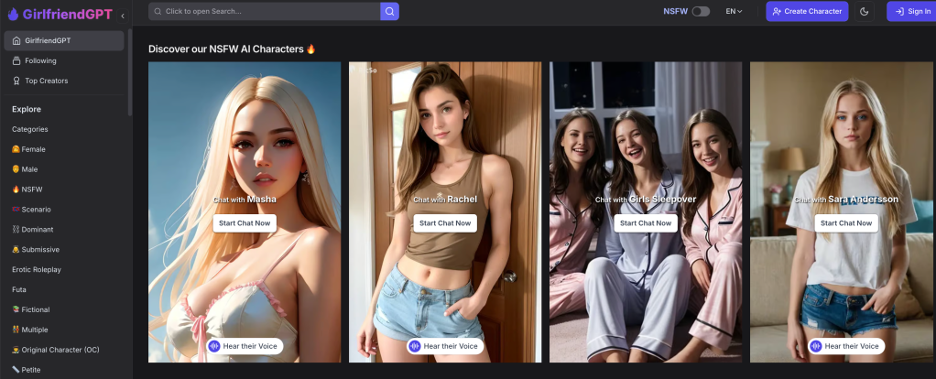Select the Erotic Roleplay category
This screenshot has height=379, width=936.
click(37, 269)
